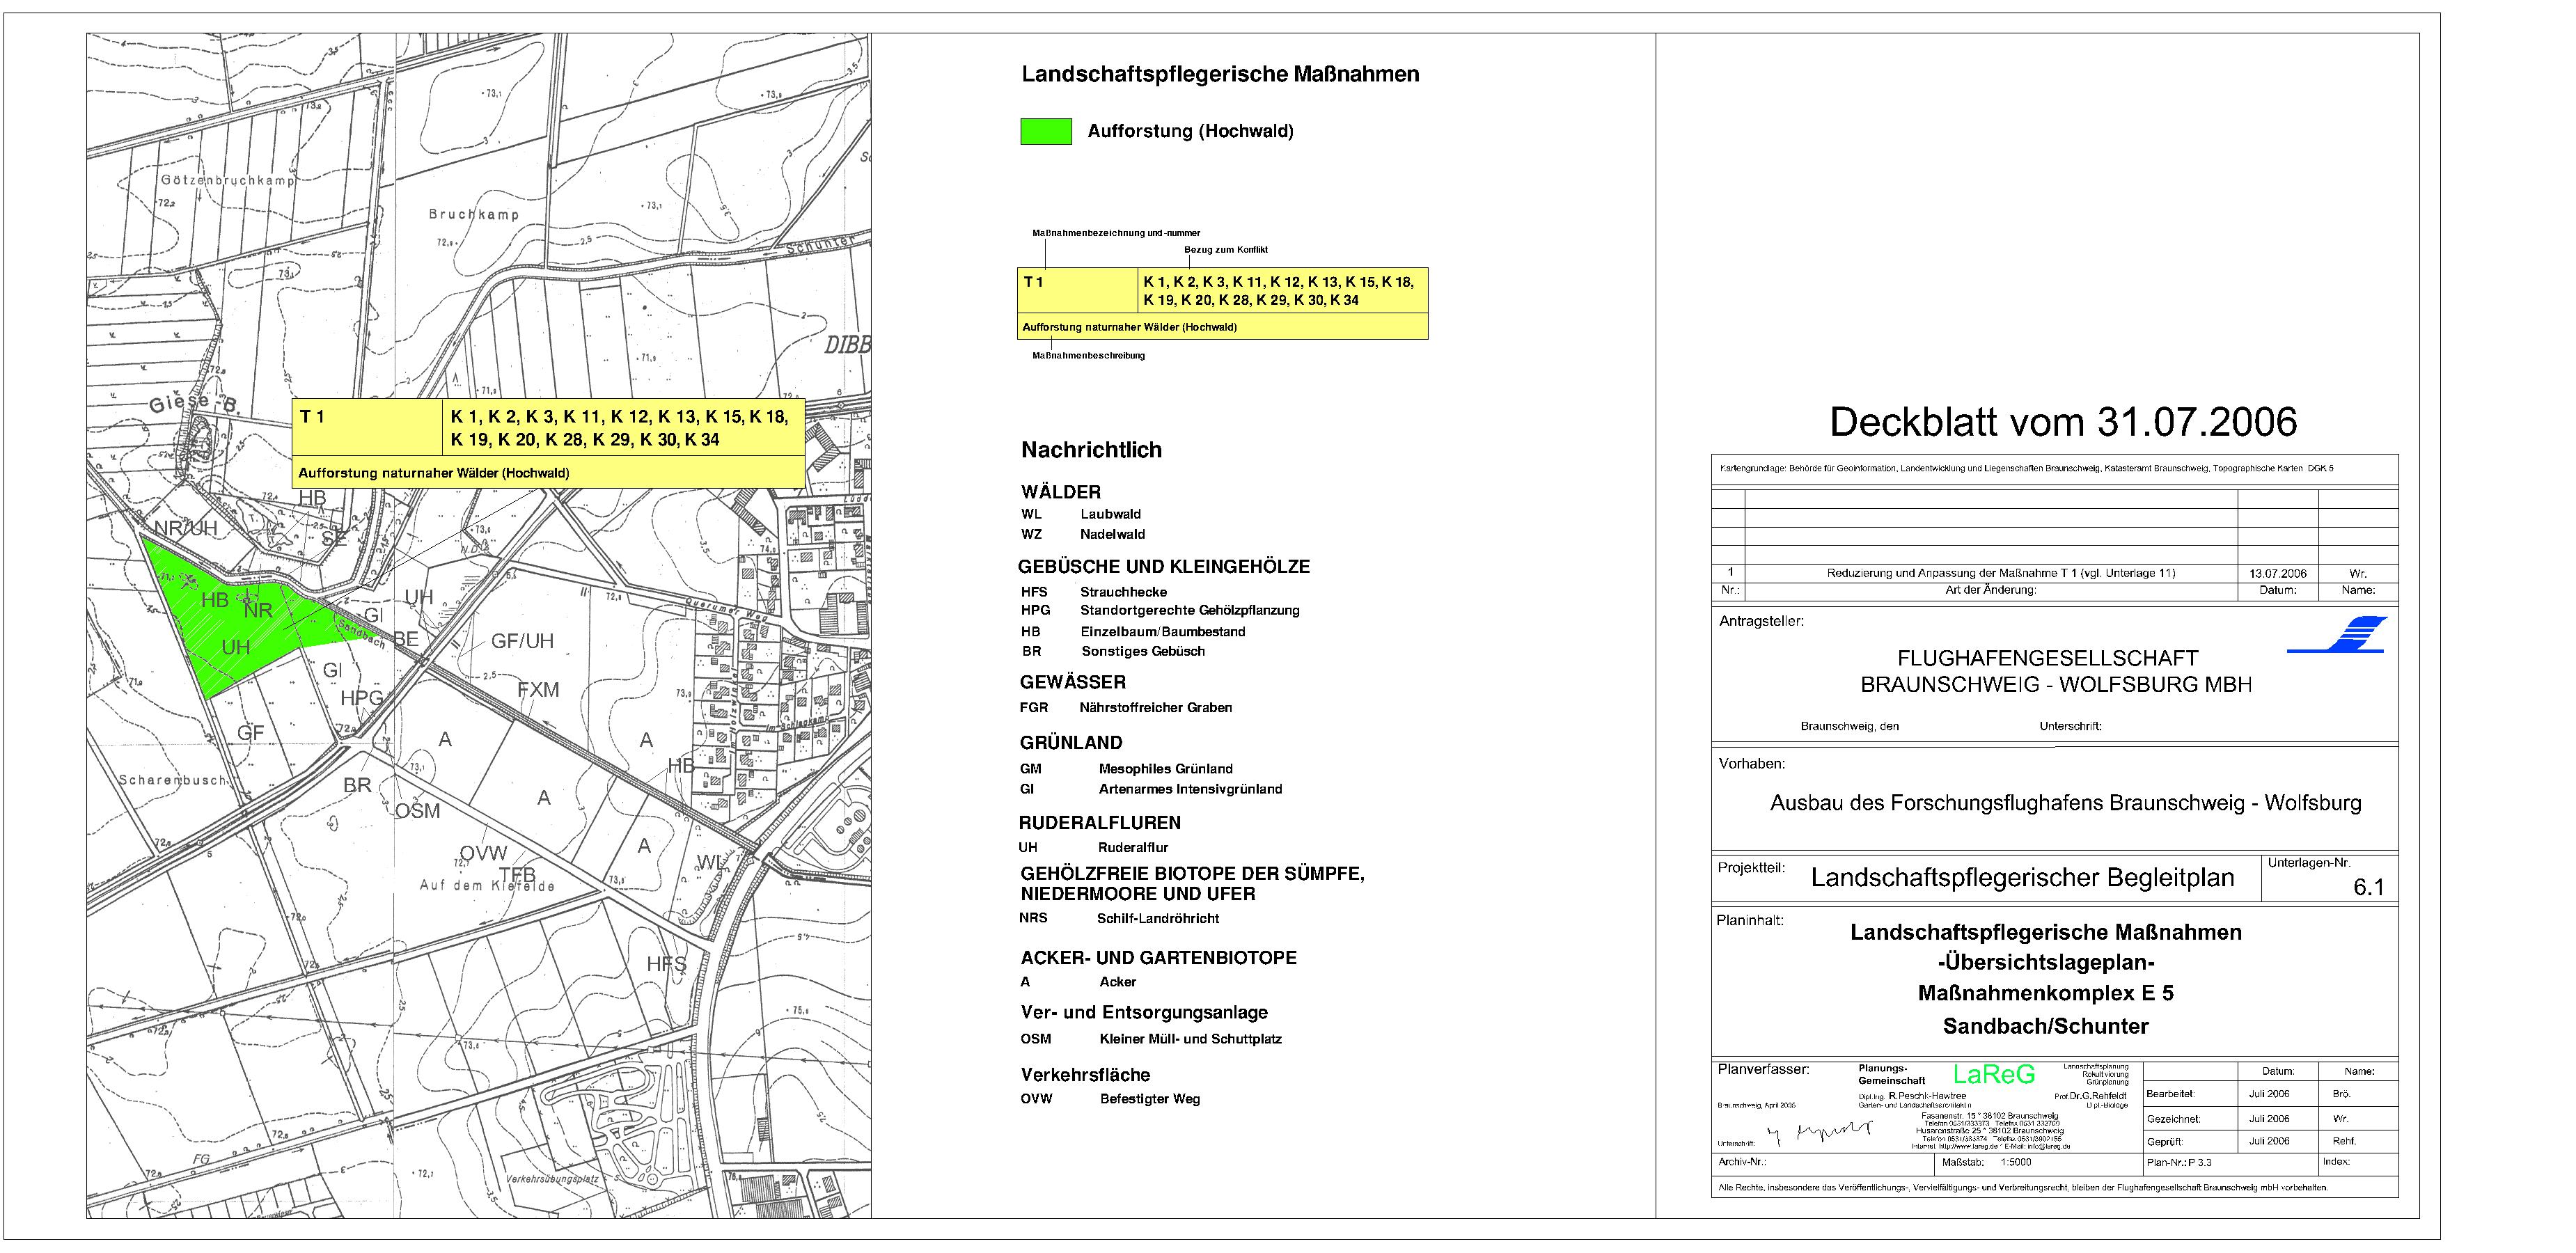Select the green Aufforstung (Hochwald) legend swatch

pyautogui.click(x=1046, y=132)
